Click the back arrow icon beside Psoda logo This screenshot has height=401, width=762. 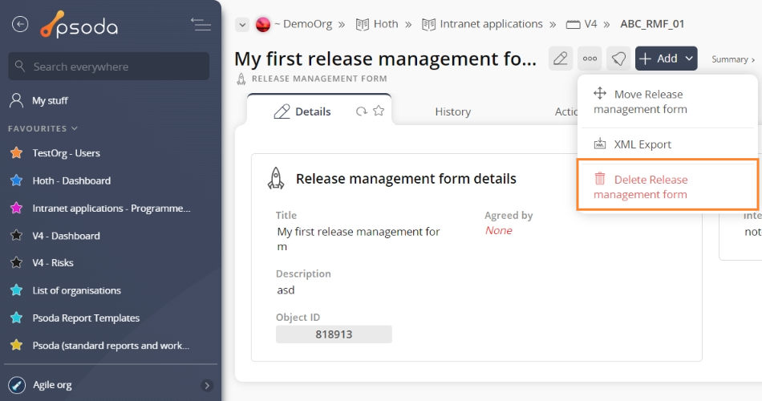(x=20, y=25)
